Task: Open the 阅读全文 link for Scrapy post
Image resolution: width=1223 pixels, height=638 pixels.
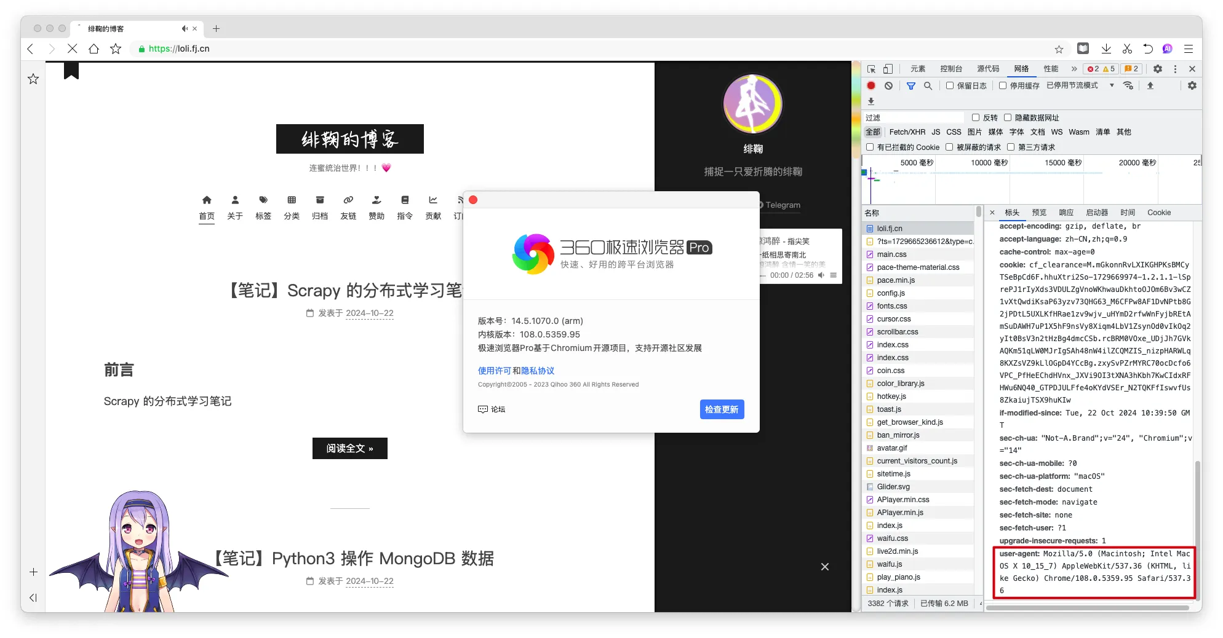Action: pyautogui.click(x=349, y=448)
